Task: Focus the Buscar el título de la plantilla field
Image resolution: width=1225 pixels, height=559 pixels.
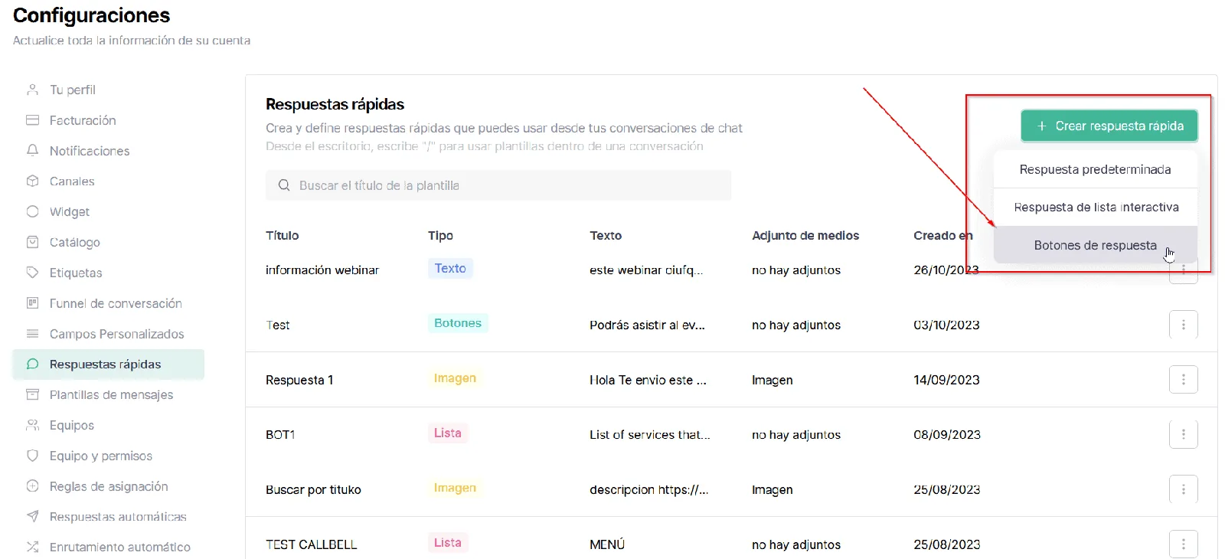Action: tap(498, 185)
